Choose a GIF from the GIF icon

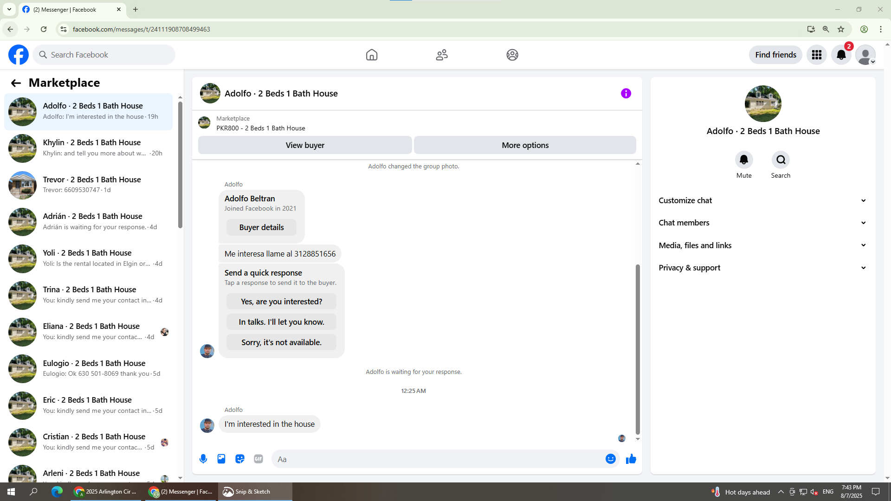click(258, 459)
